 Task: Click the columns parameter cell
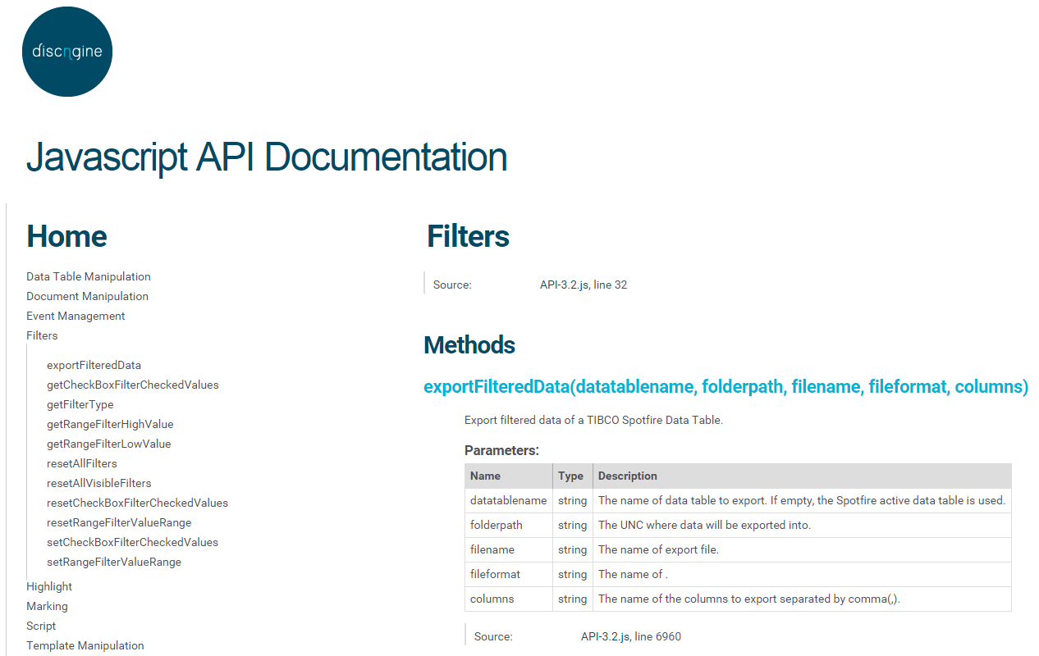click(509, 599)
